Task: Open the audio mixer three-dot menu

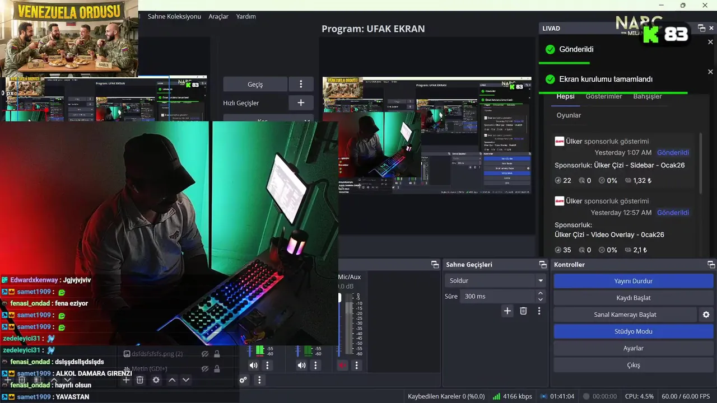Action: pos(259,380)
